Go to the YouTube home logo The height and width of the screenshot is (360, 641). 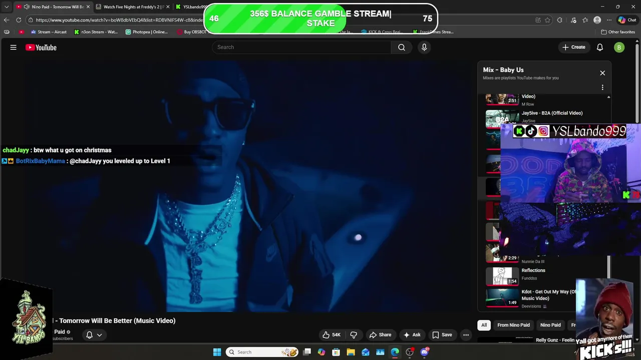pos(41,47)
